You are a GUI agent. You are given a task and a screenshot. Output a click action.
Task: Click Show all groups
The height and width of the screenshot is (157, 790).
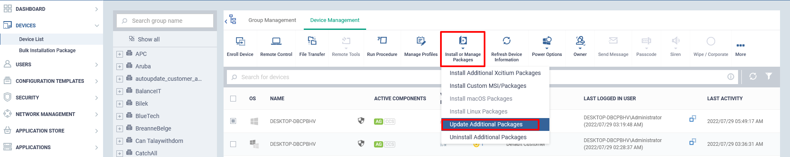pos(148,39)
